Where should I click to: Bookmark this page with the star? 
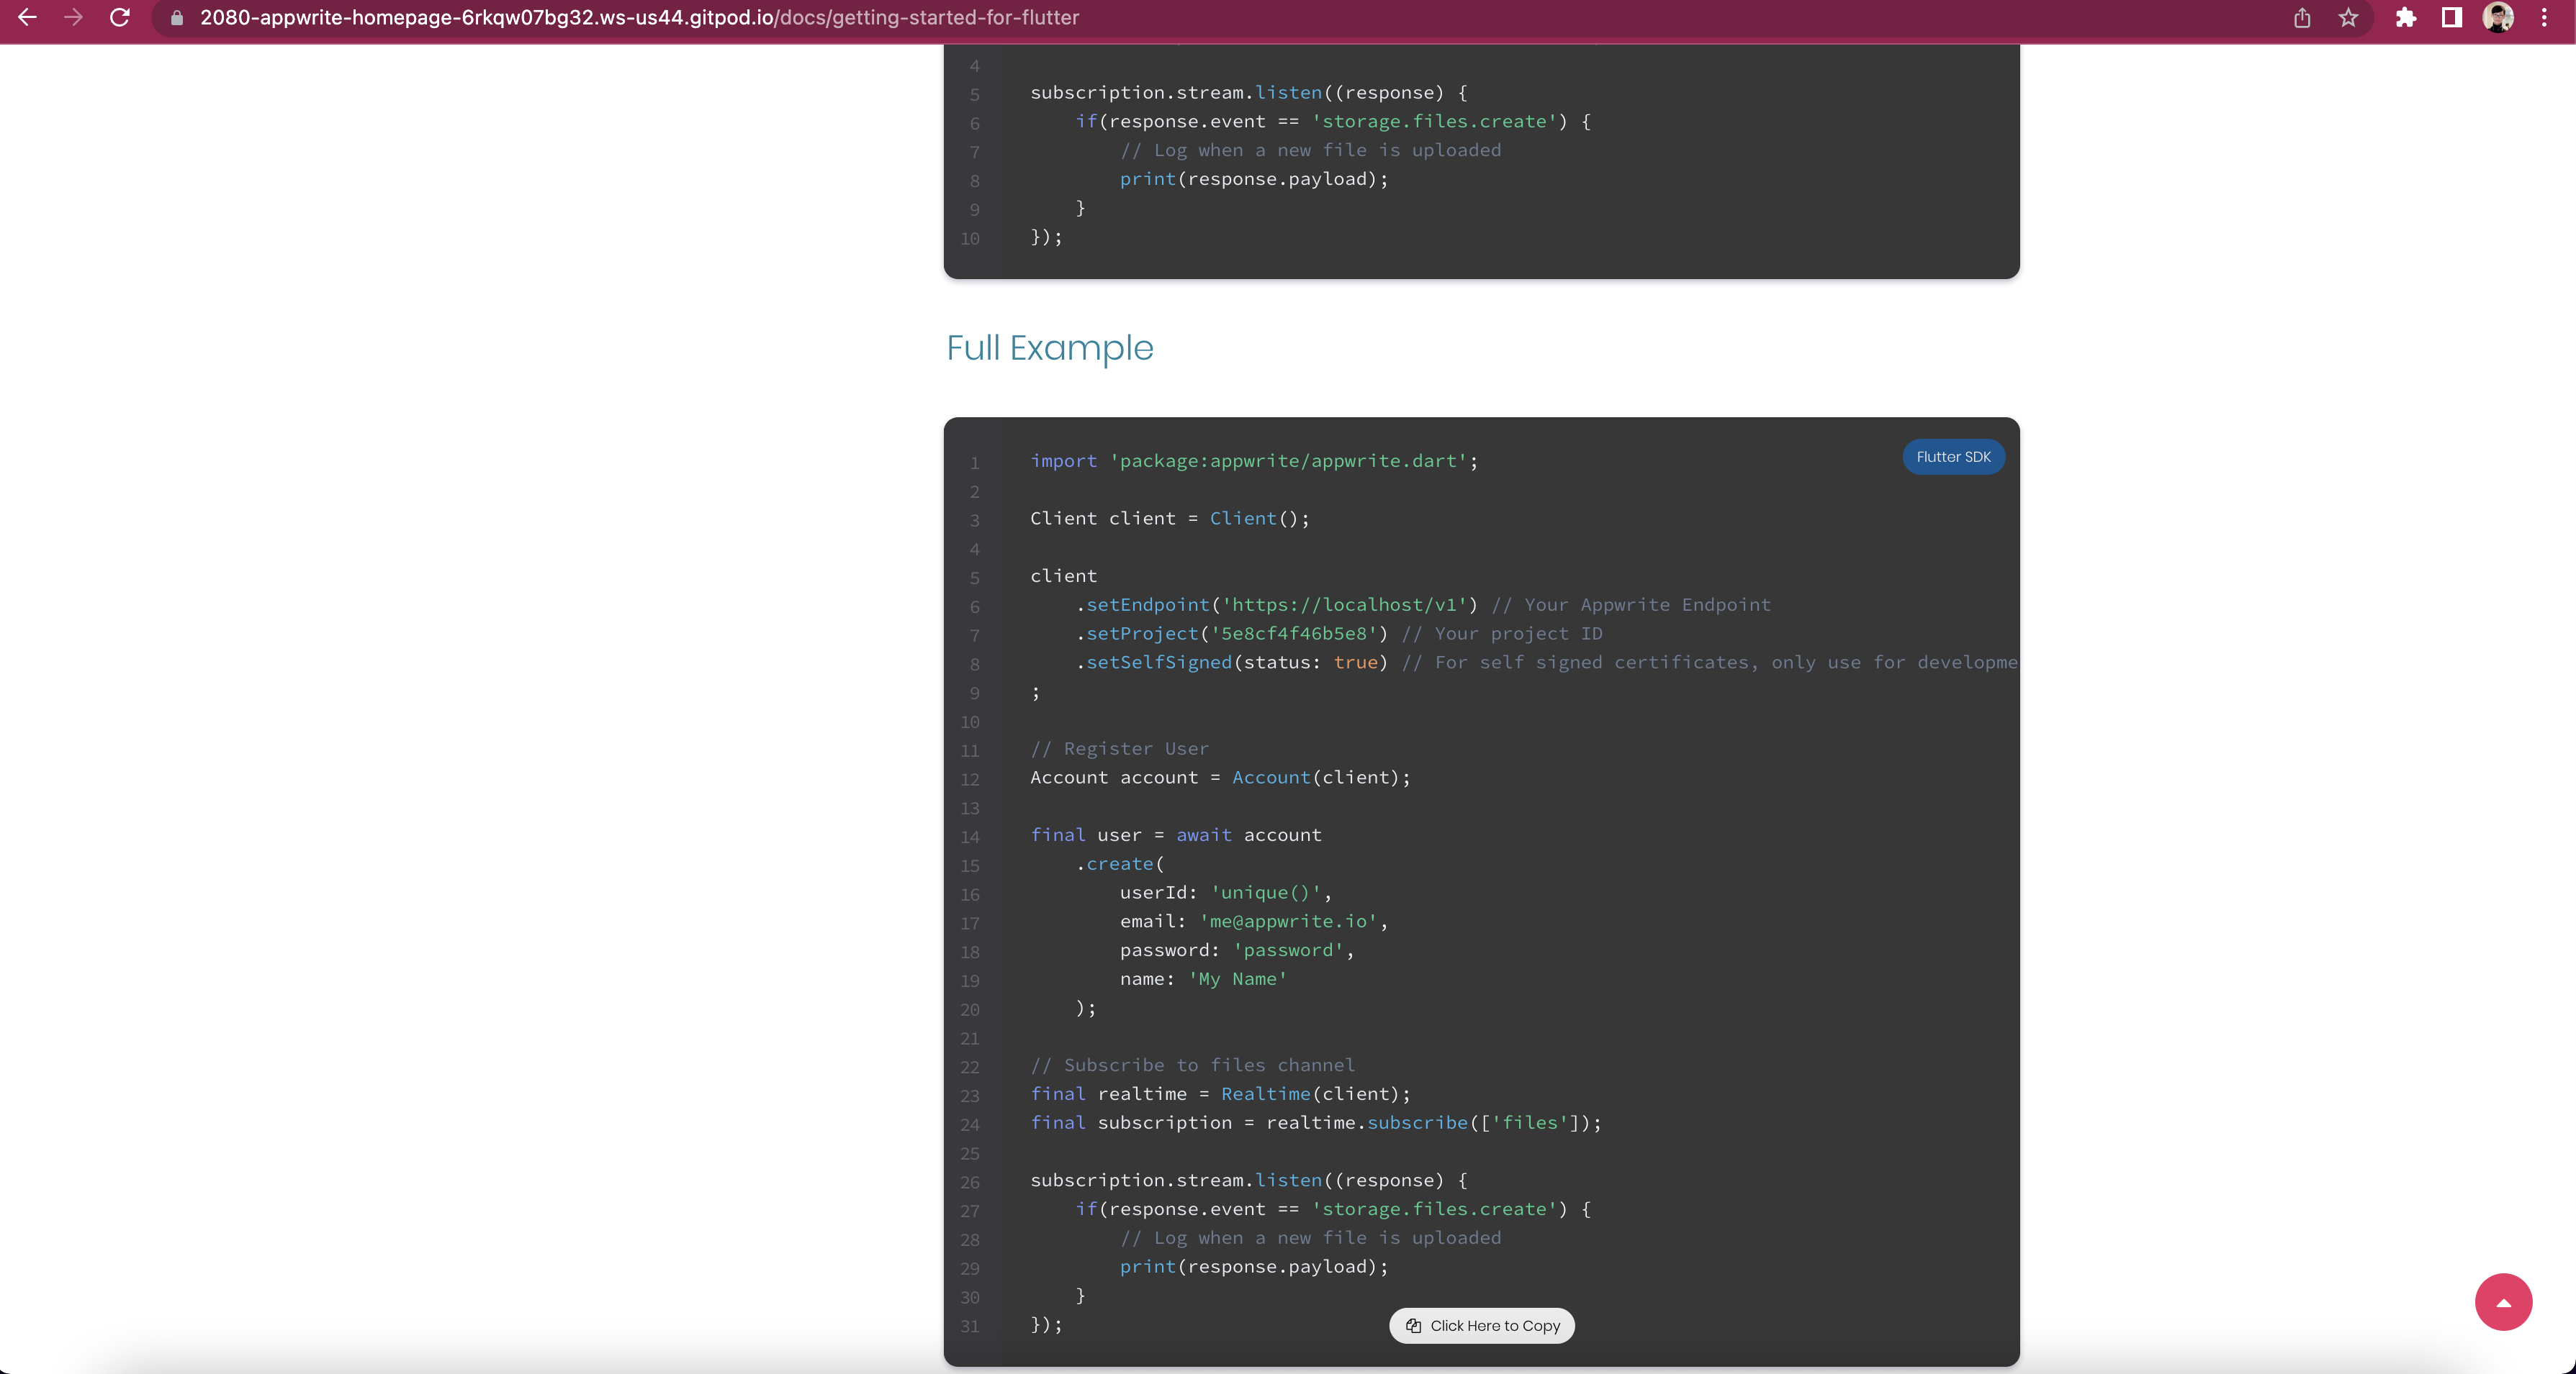click(x=2349, y=17)
